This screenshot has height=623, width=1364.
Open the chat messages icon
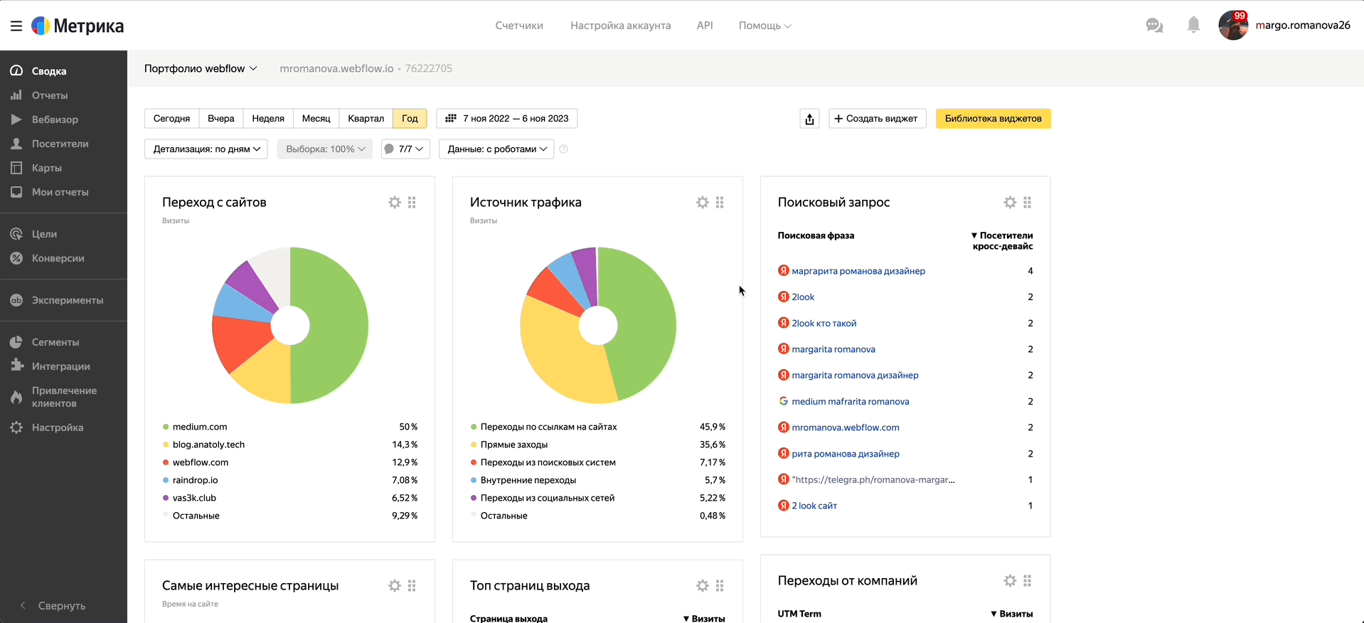pos(1154,26)
